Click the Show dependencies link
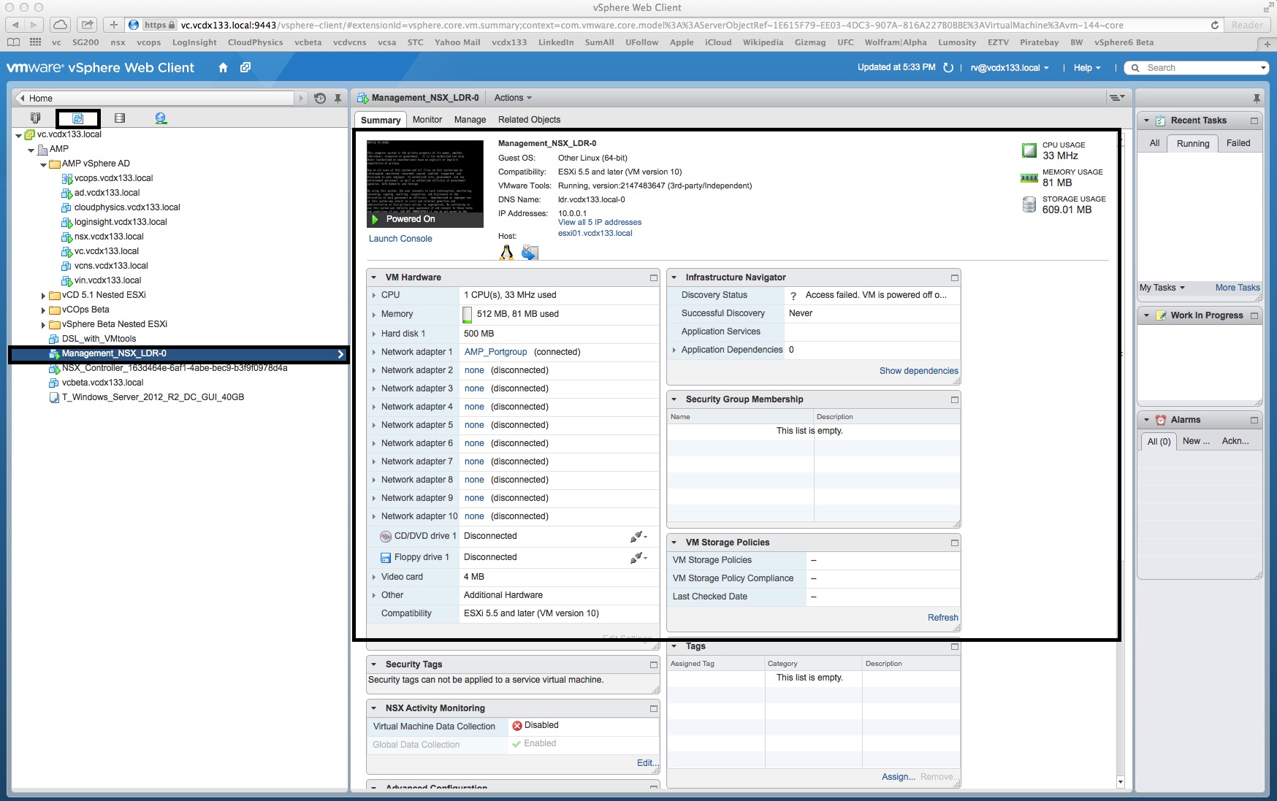Screen dimensions: 1277x801 [918, 371]
